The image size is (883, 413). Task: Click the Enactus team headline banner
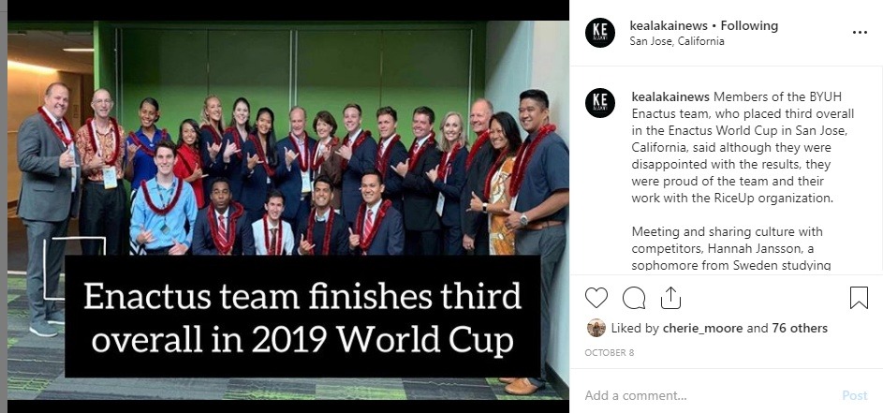tap(302, 317)
